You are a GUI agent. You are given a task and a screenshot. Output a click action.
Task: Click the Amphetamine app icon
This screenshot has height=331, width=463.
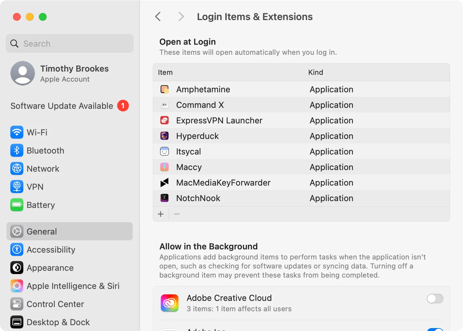(164, 89)
